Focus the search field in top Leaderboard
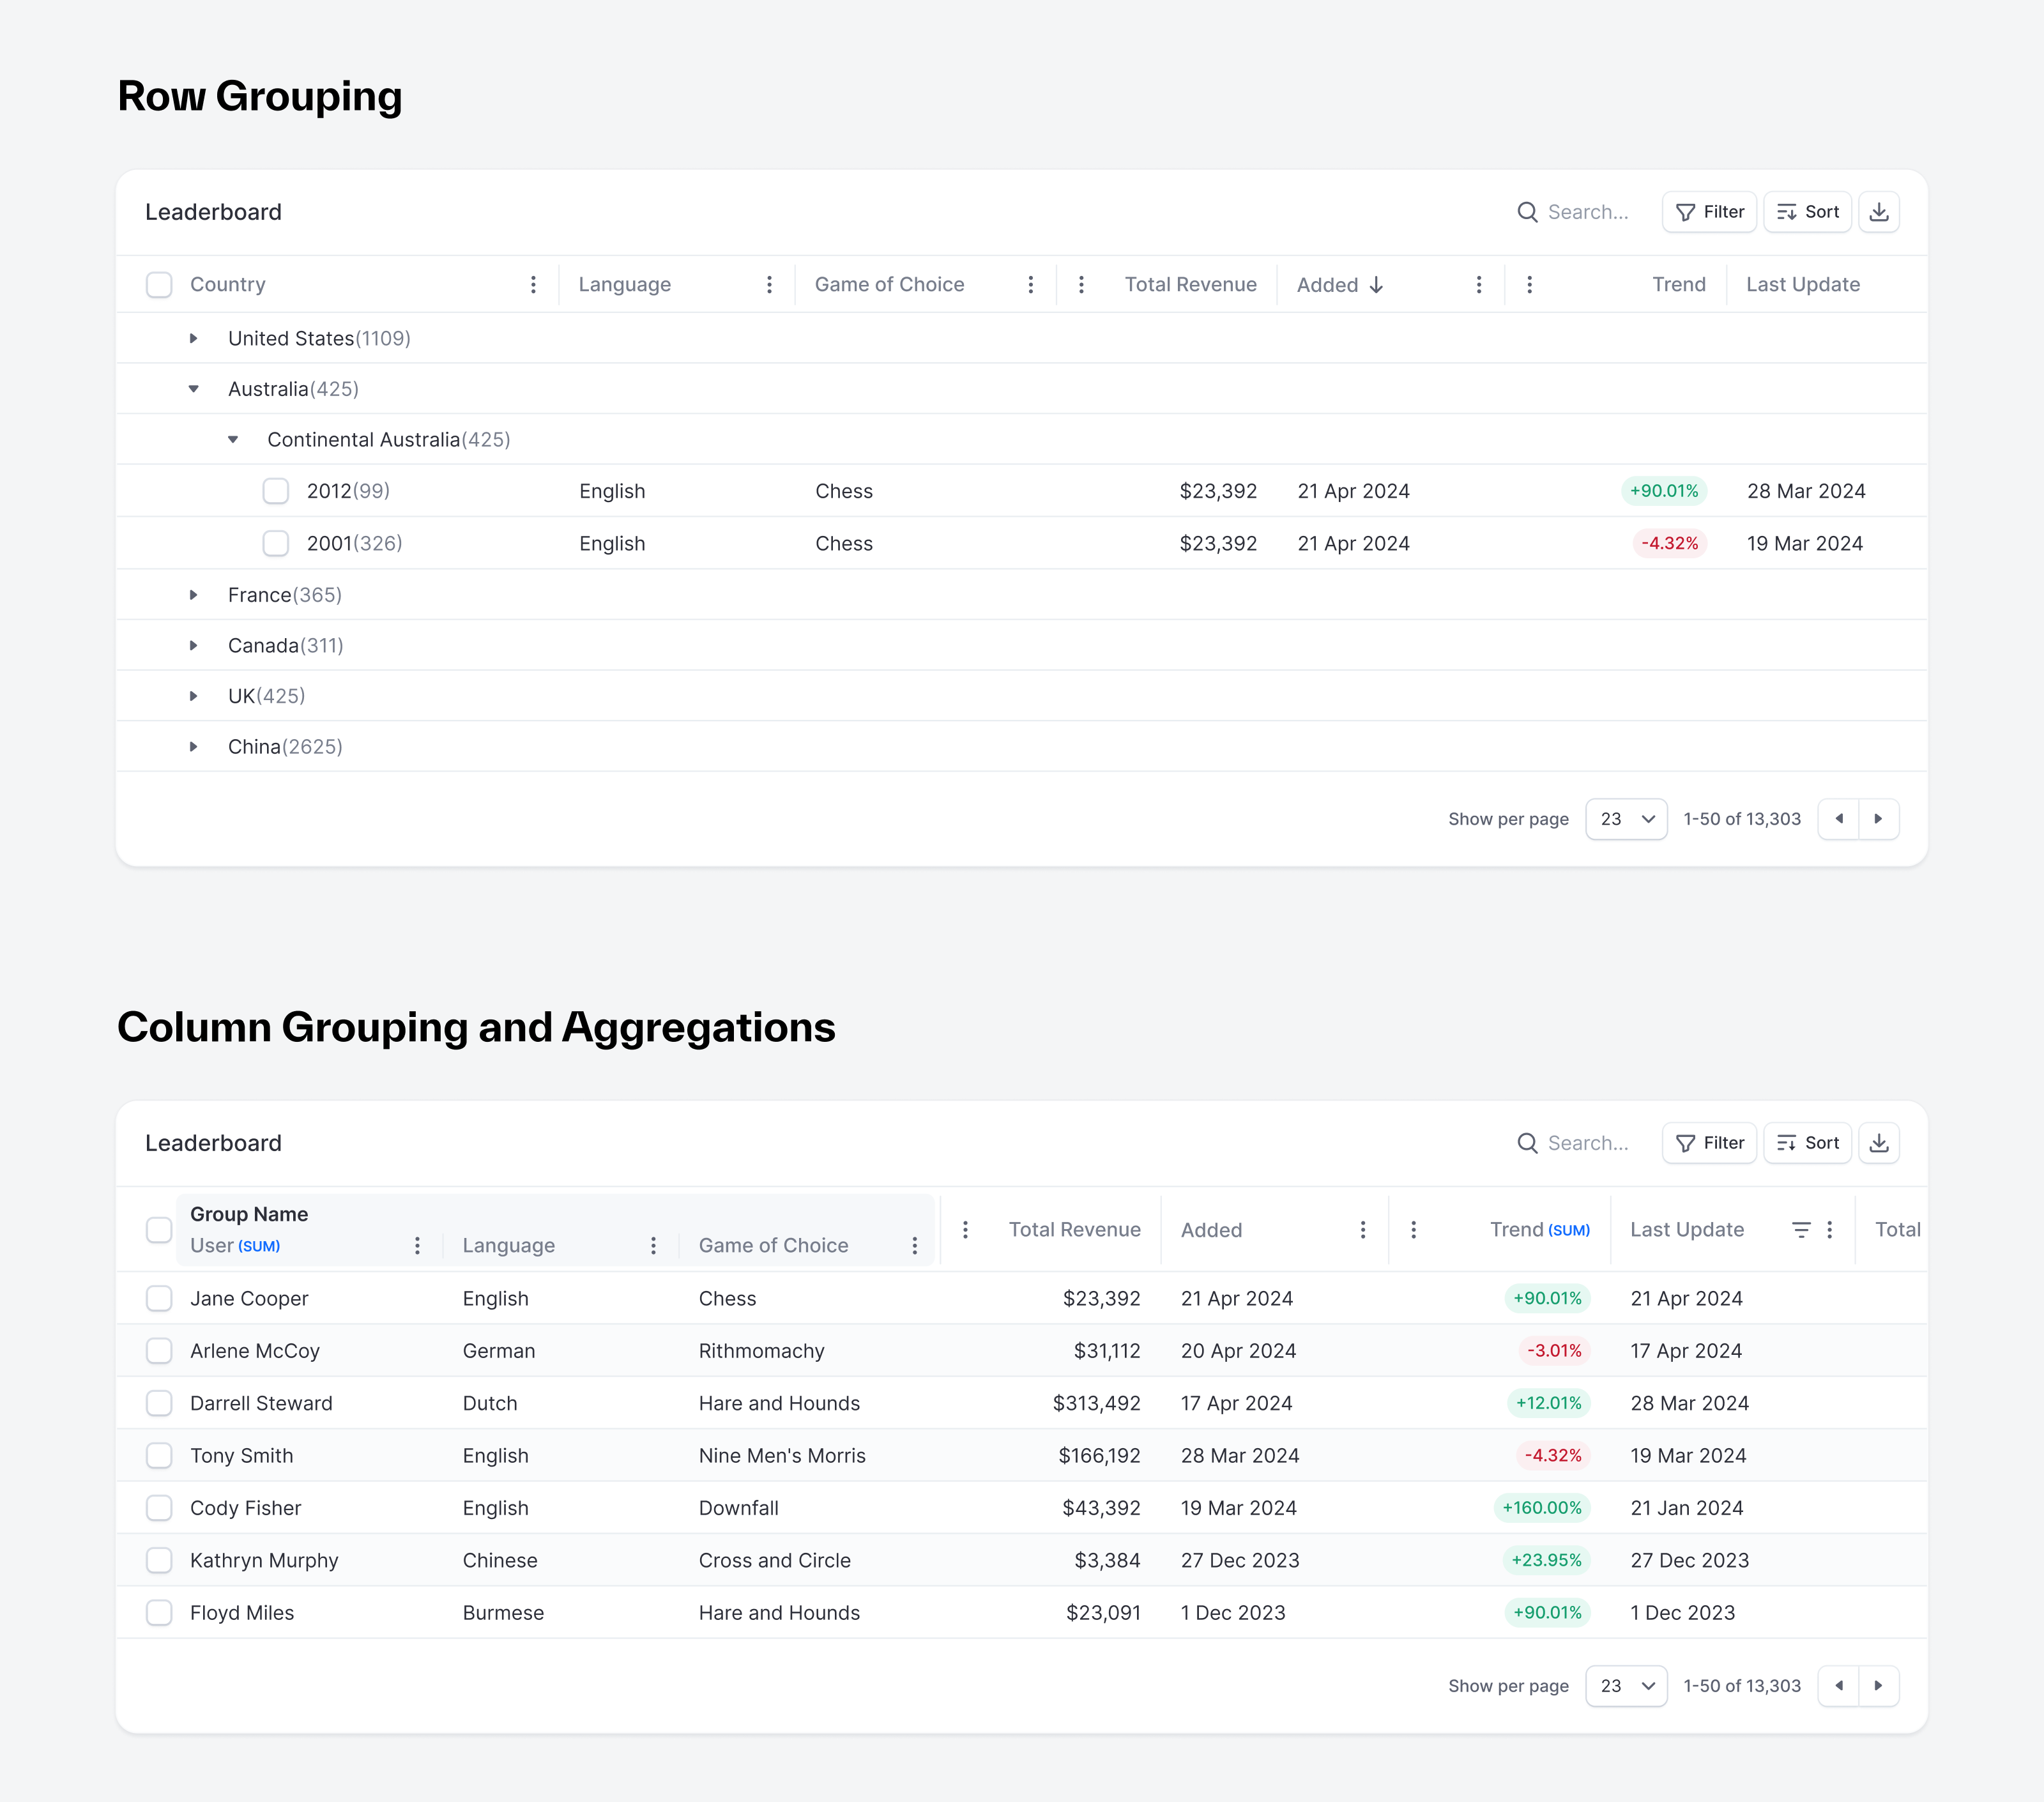2044x1802 pixels. pyautogui.click(x=1587, y=212)
